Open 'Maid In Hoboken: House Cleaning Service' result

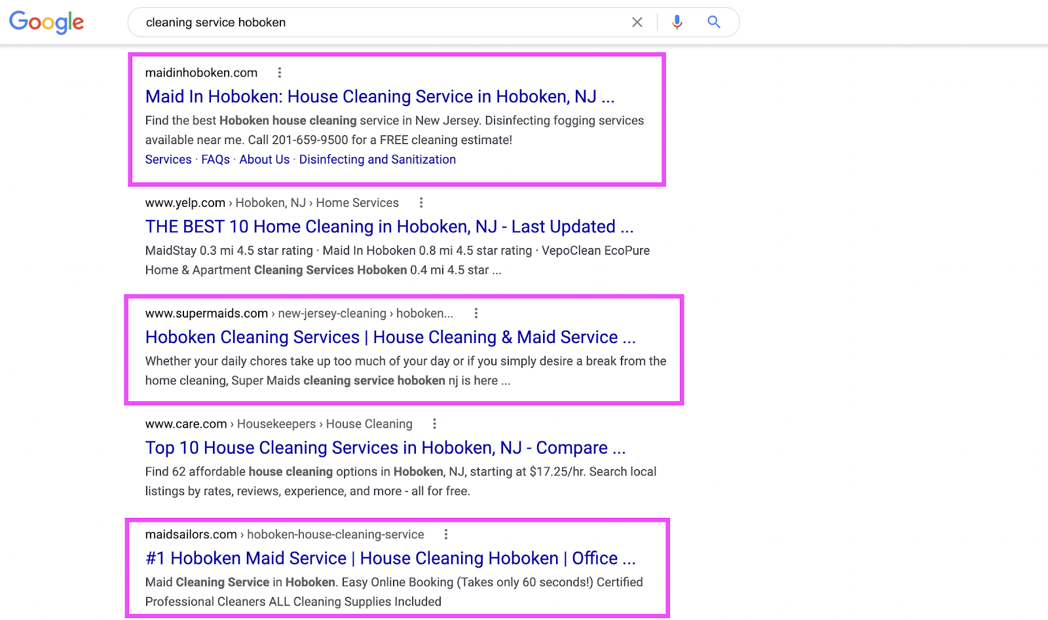coord(380,97)
